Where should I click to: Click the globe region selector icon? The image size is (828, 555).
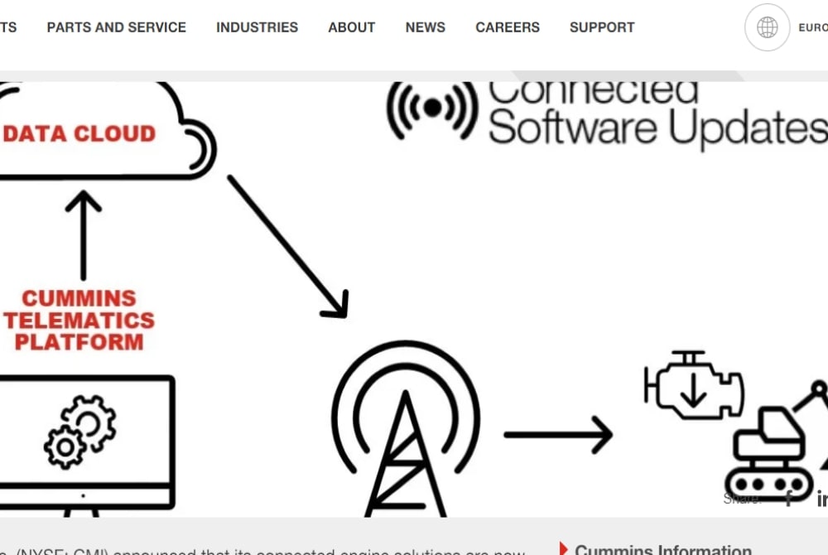pyautogui.click(x=767, y=27)
